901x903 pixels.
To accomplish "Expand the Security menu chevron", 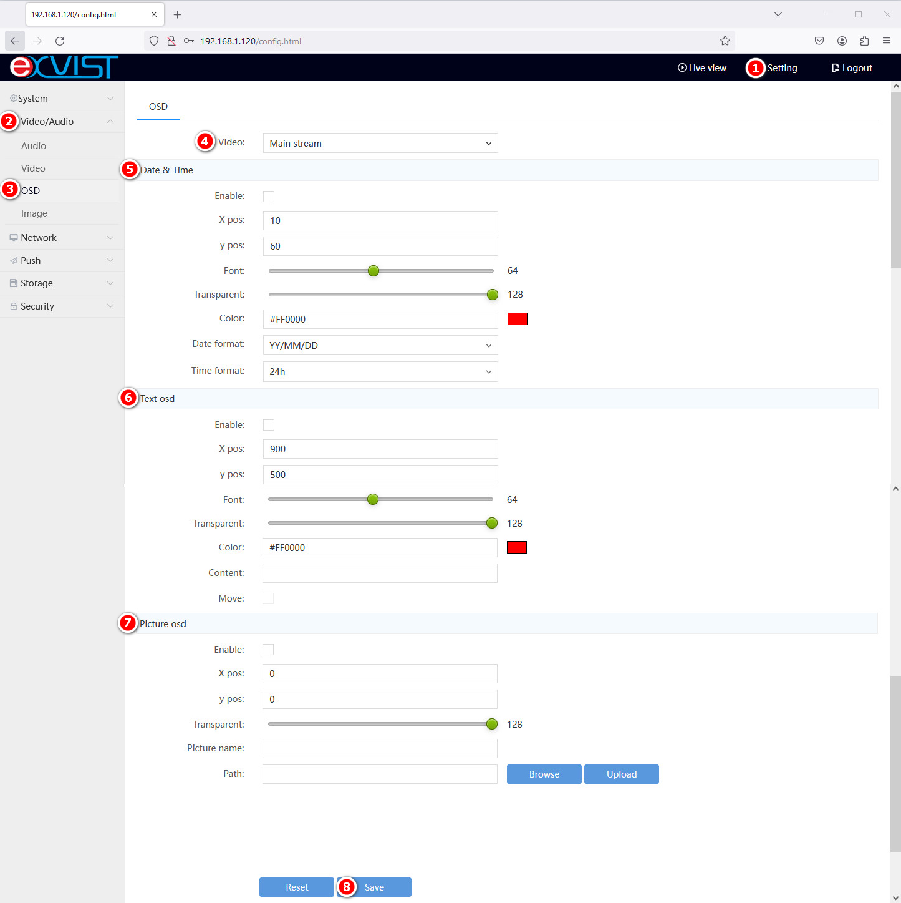I will [110, 306].
